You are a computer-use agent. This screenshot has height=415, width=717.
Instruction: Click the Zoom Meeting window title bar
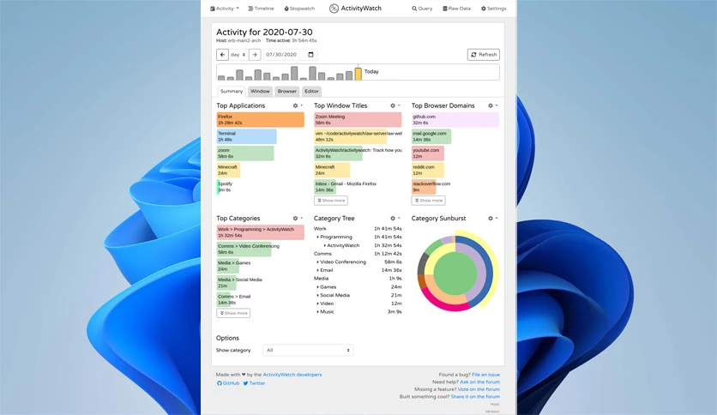(x=358, y=120)
